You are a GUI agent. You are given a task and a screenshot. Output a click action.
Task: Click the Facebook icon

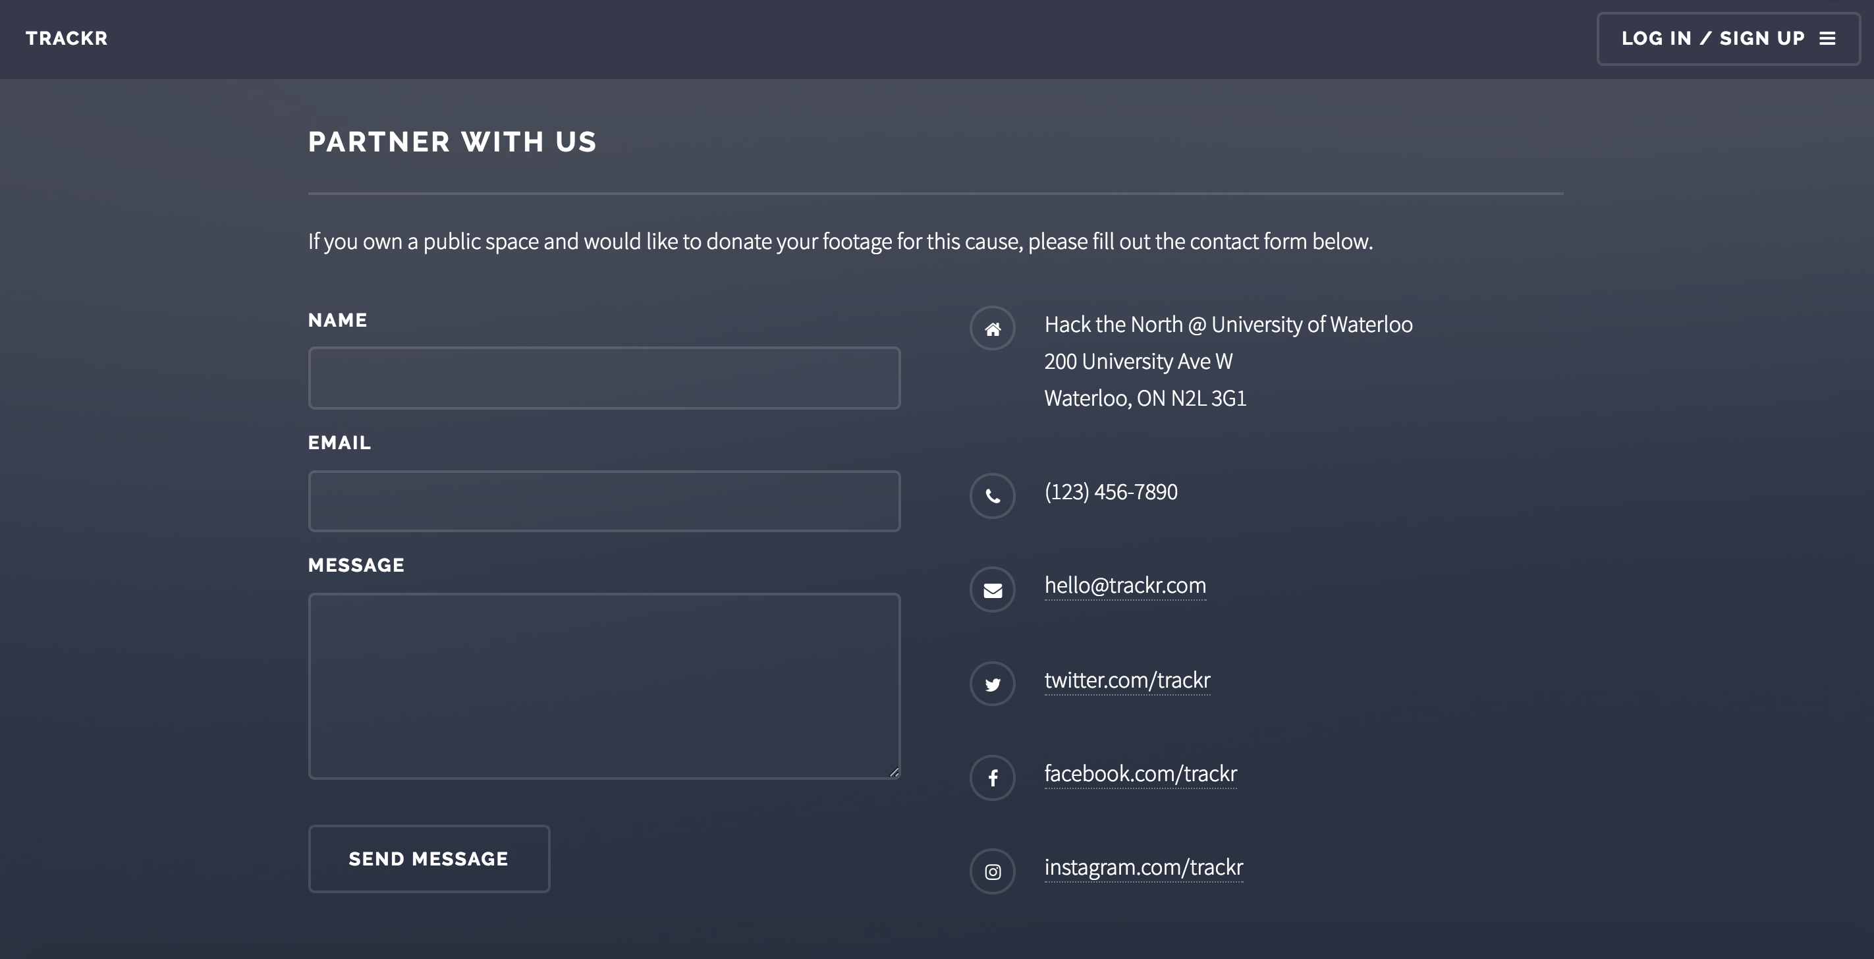pyautogui.click(x=992, y=778)
